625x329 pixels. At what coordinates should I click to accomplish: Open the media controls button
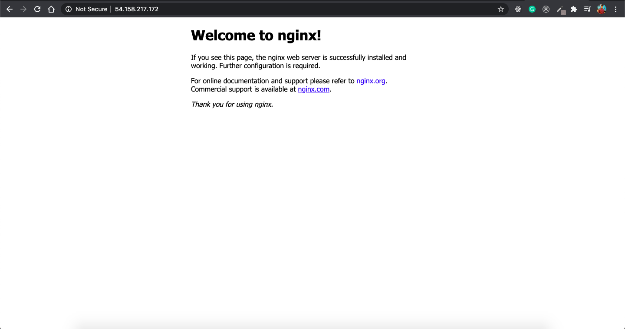coord(587,9)
